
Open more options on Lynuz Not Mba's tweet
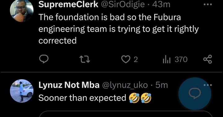click(208, 85)
